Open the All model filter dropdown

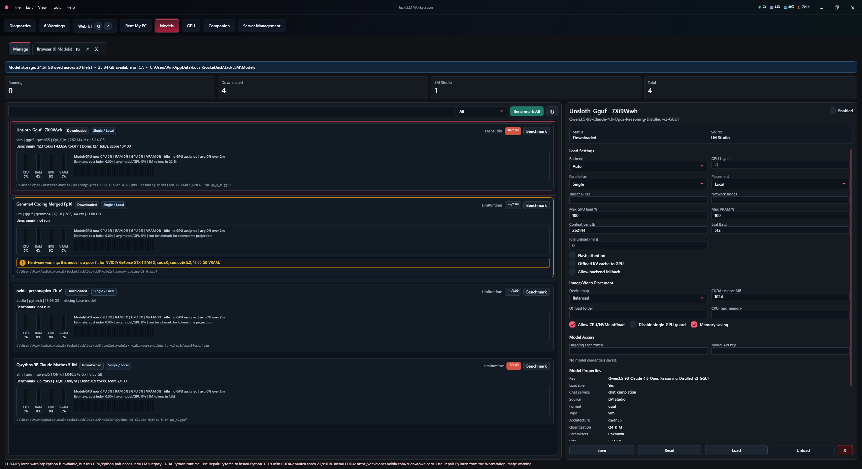pyautogui.click(x=481, y=112)
